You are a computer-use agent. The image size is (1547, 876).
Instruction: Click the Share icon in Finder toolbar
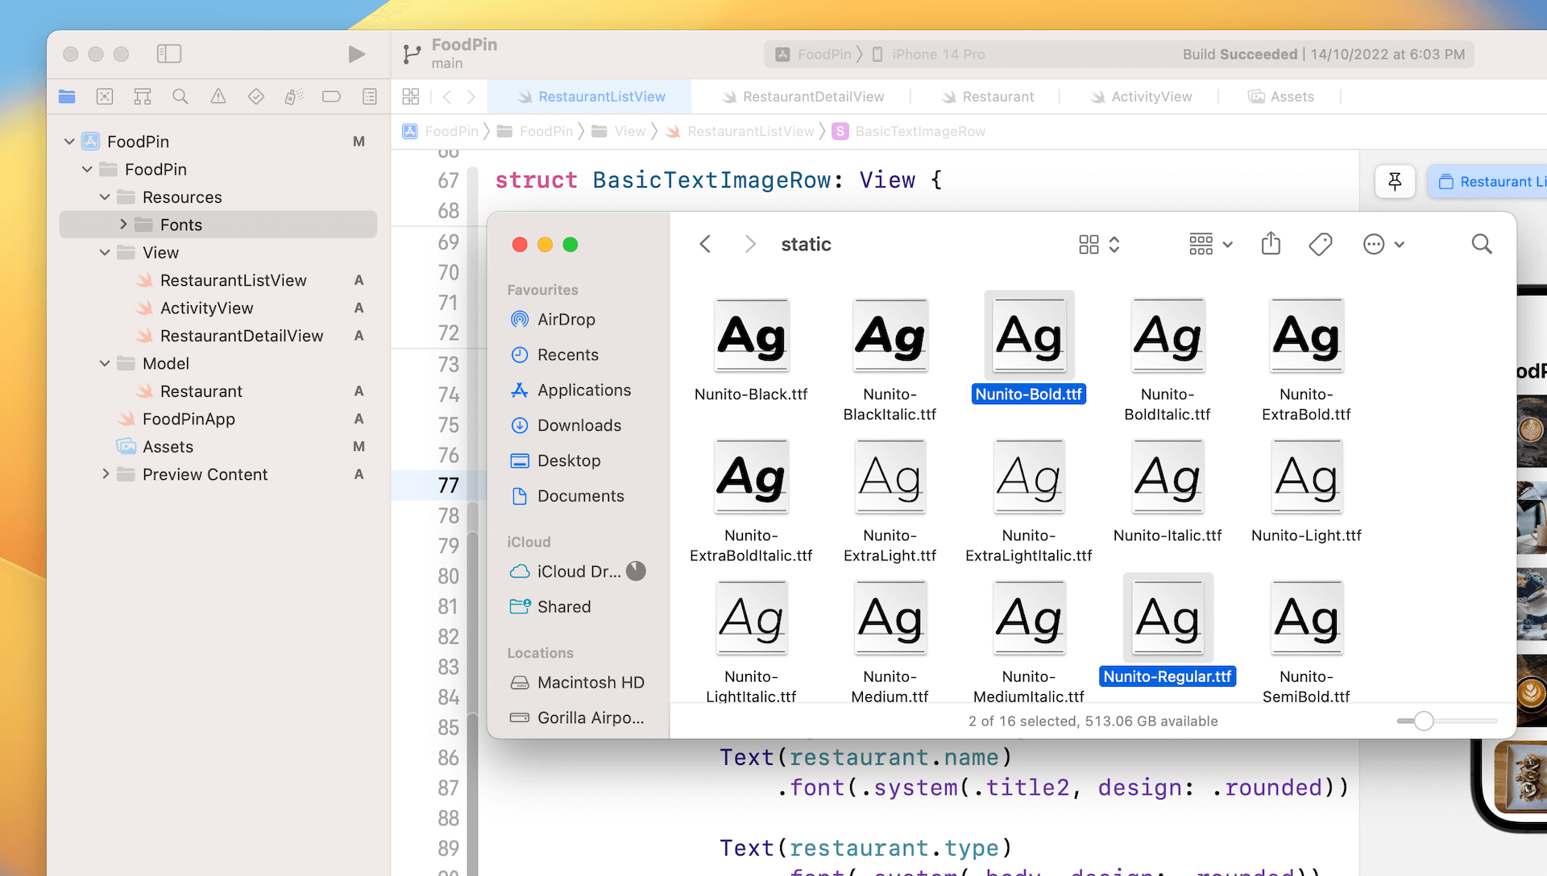tap(1271, 243)
